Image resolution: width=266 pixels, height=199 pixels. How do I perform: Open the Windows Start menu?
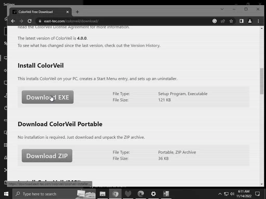[6, 194]
